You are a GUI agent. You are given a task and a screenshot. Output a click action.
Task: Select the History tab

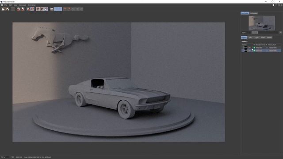[x=244, y=38]
